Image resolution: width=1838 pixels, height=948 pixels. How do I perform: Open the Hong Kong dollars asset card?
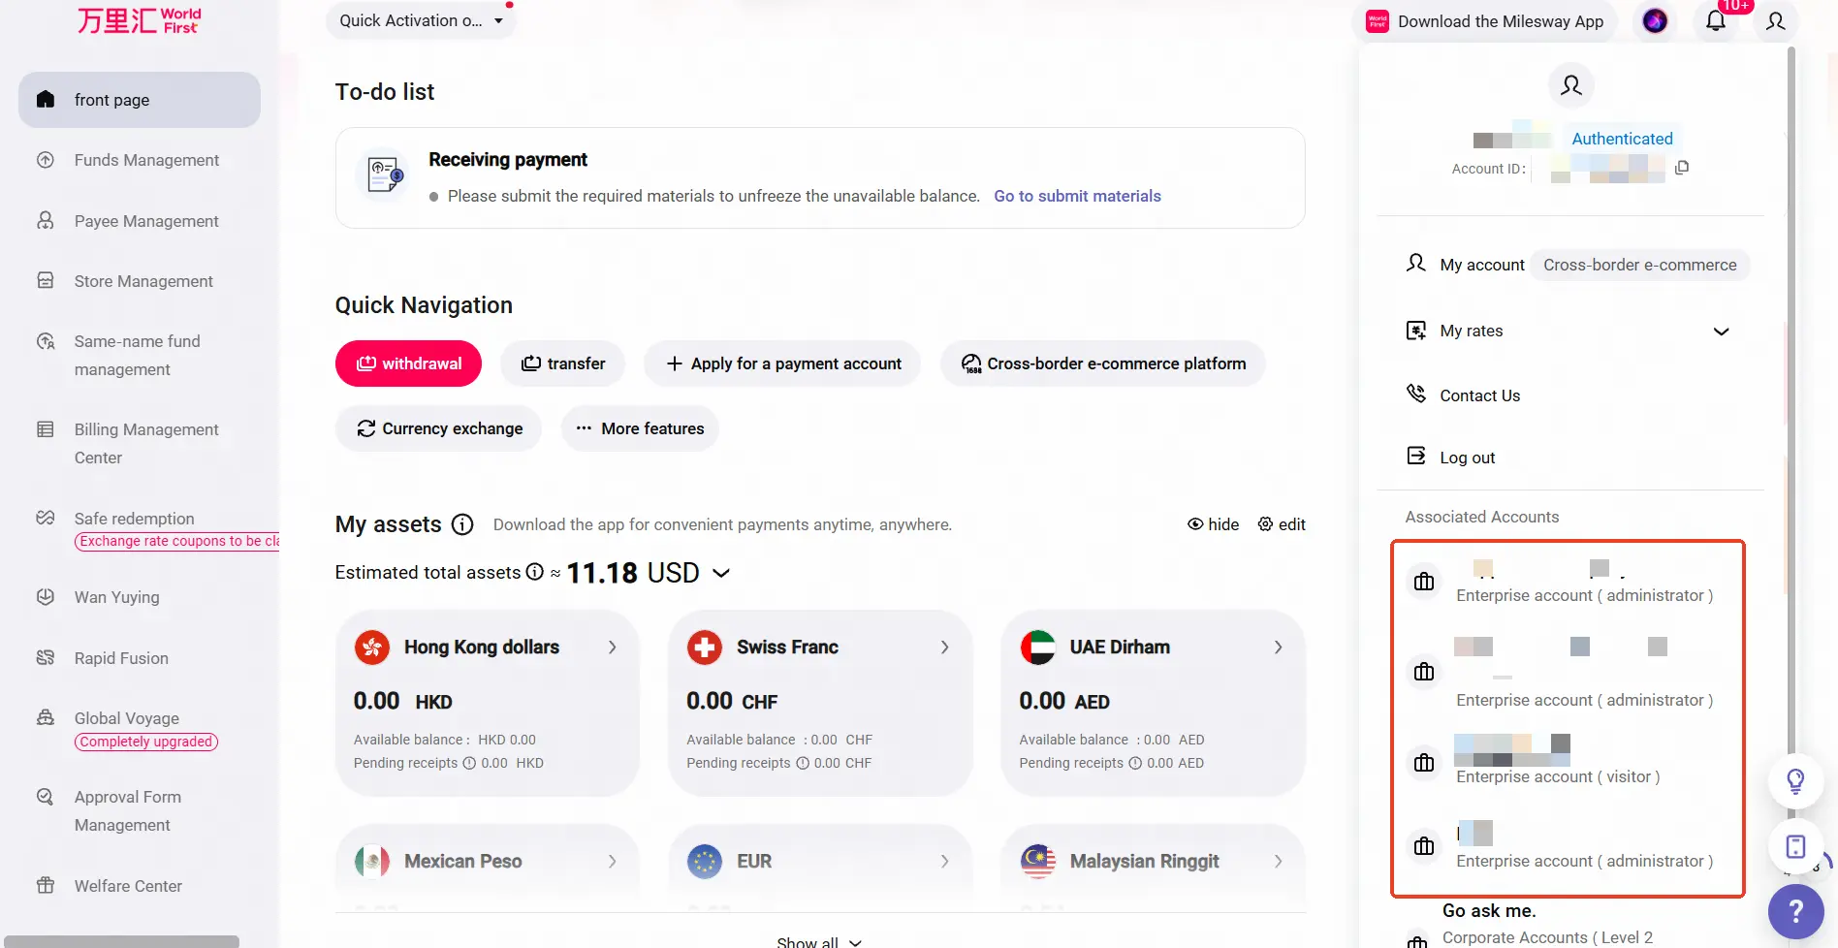(487, 702)
